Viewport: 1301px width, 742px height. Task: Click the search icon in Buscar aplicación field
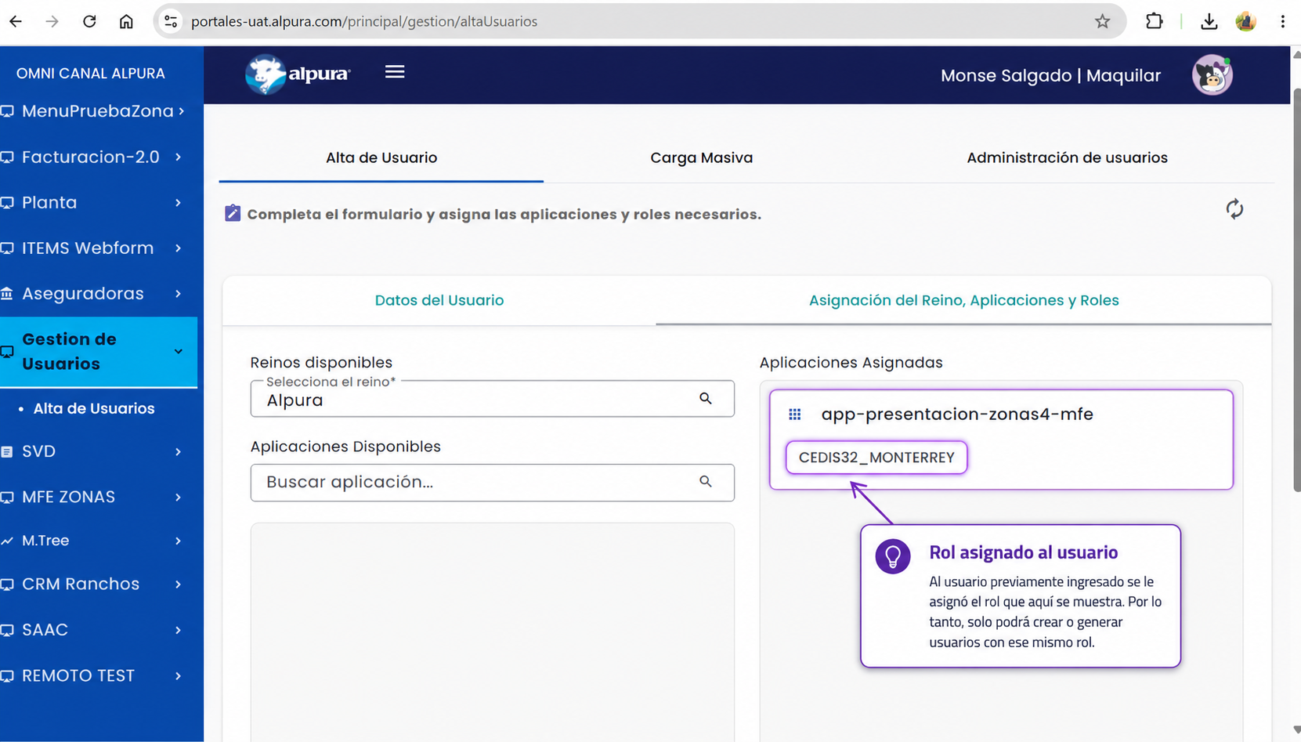coord(706,482)
